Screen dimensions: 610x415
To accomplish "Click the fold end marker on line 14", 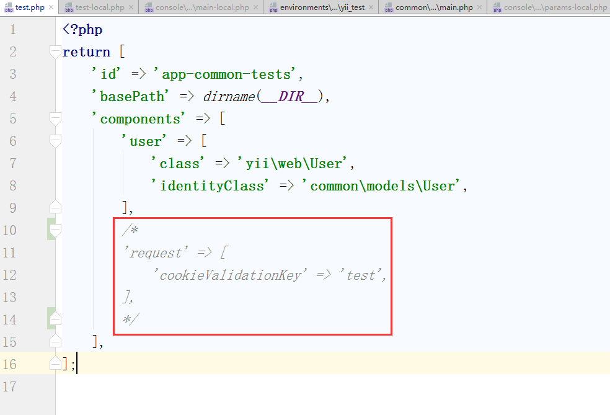I will pos(56,319).
